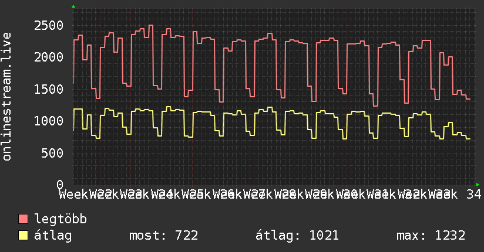The image size is (484, 252).
Task: Click the 2500 y-axis label
Action: click(x=49, y=26)
